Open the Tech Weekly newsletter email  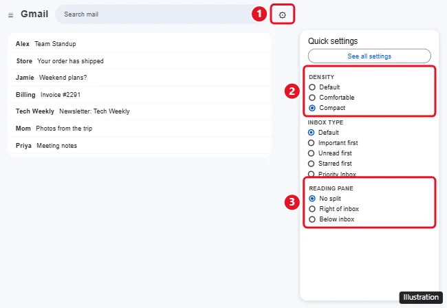(x=139, y=111)
